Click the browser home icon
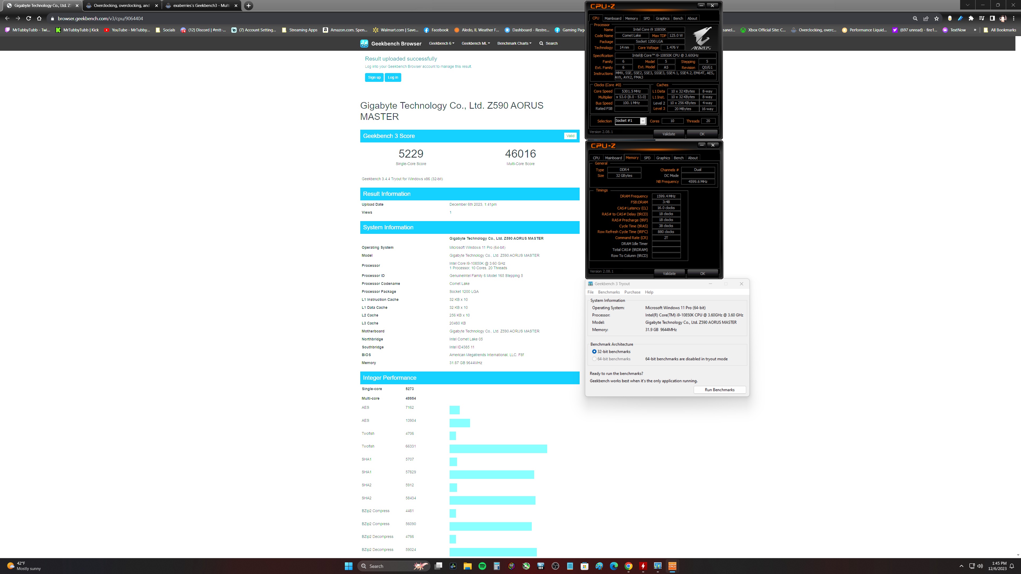This screenshot has height=574, width=1021. tap(39, 18)
